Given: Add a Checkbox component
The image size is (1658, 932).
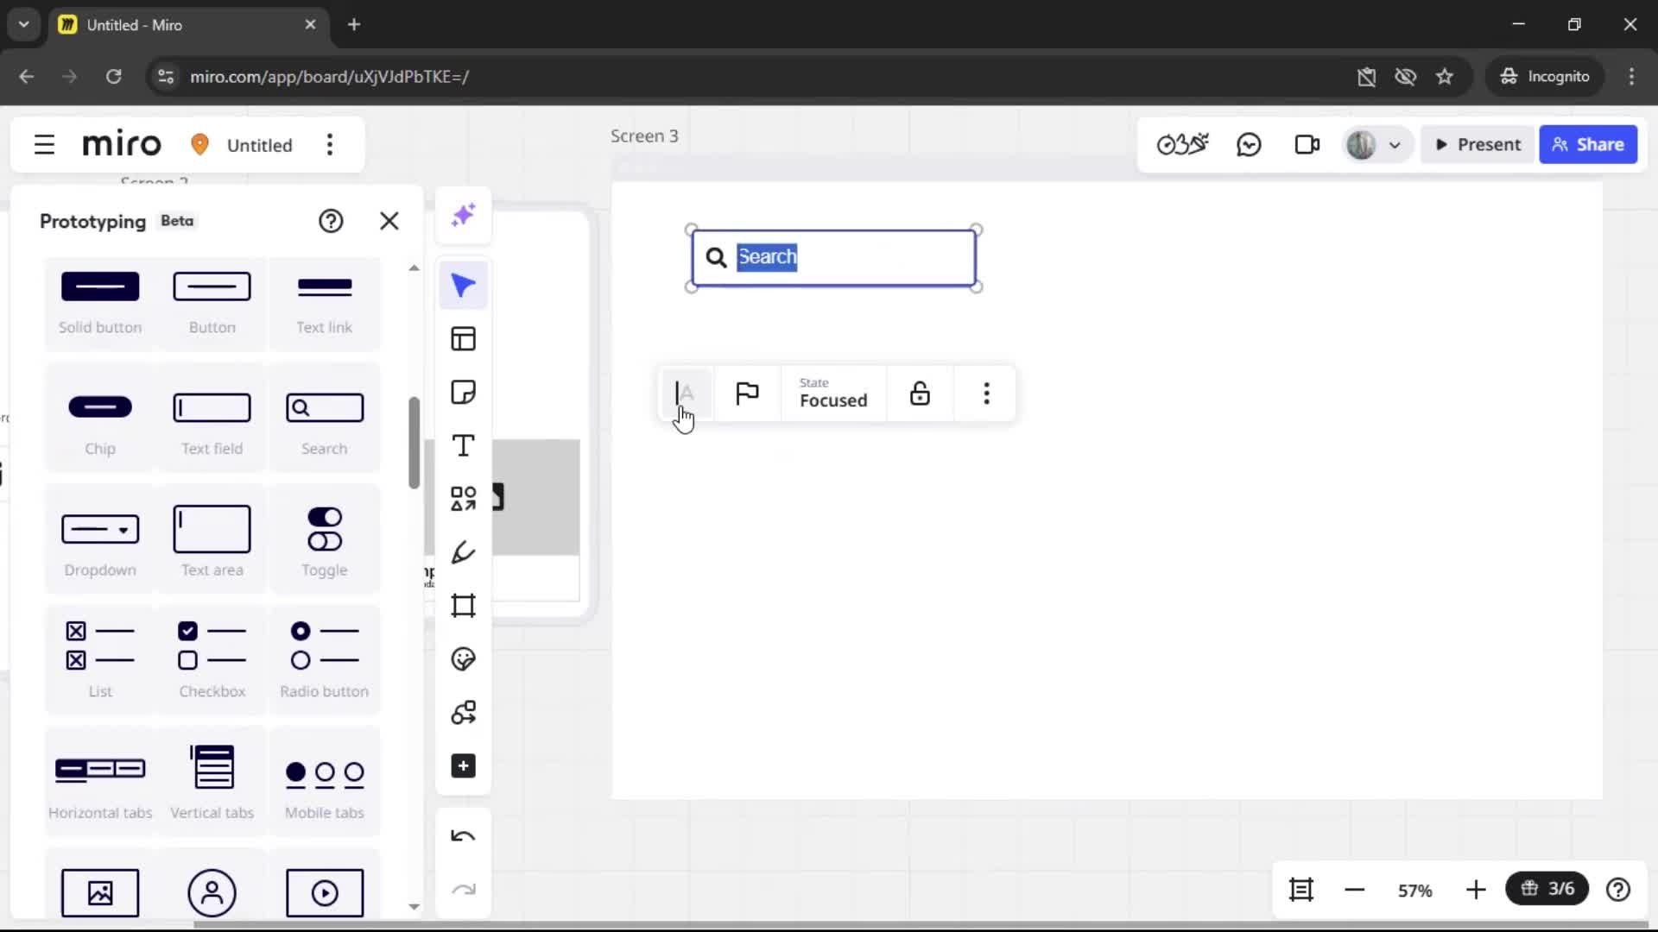Looking at the screenshot, I should (x=212, y=660).
